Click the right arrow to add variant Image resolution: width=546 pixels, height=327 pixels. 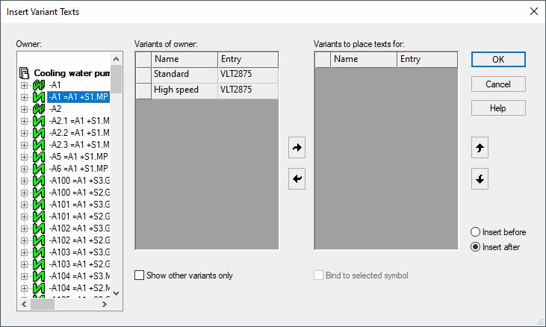pyautogui.click(x=297, y=149)
